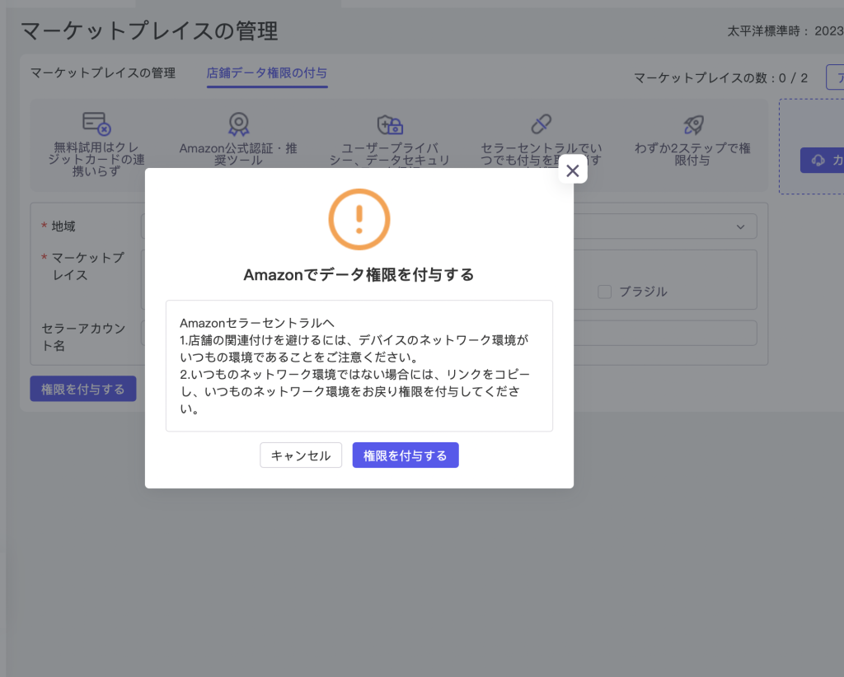Click the chain link Seller Central icon
Viewport: 844px width, 677px height.
point(541,124)
